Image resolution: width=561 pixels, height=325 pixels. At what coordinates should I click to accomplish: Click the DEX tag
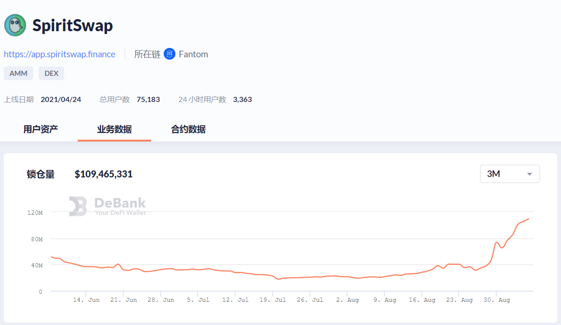click(51, 73)
